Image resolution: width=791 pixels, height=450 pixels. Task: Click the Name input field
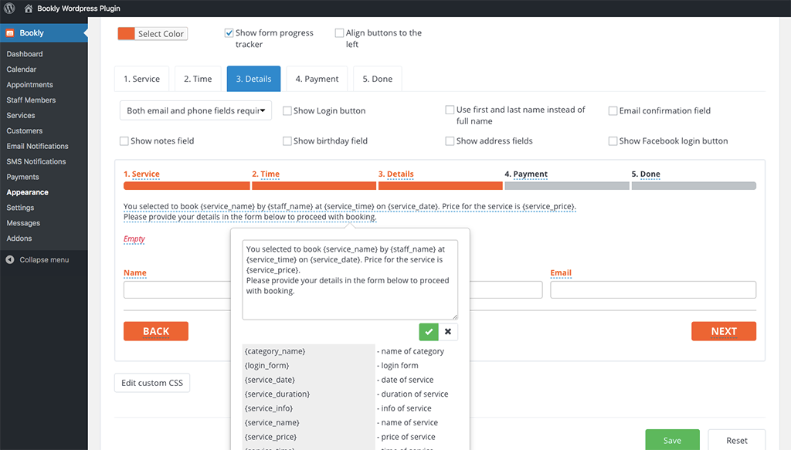point(177,289)
